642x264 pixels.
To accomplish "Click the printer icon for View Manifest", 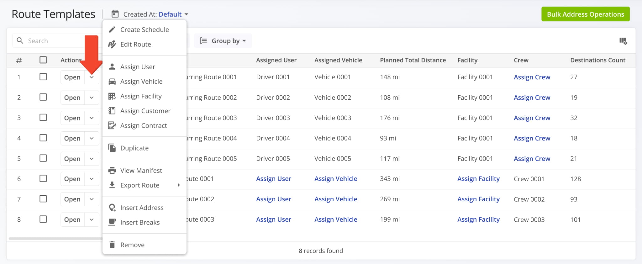I will 112,170.
